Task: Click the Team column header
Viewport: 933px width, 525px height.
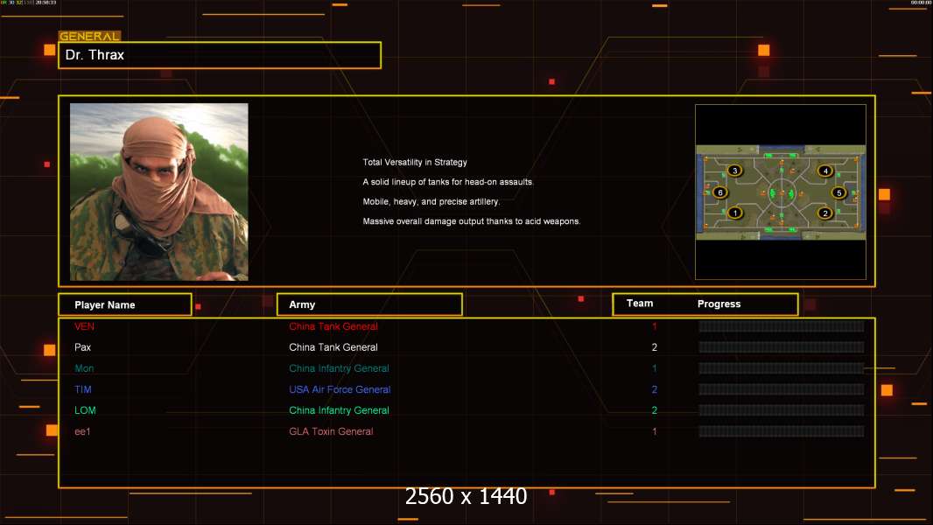Action: [640, 304]
